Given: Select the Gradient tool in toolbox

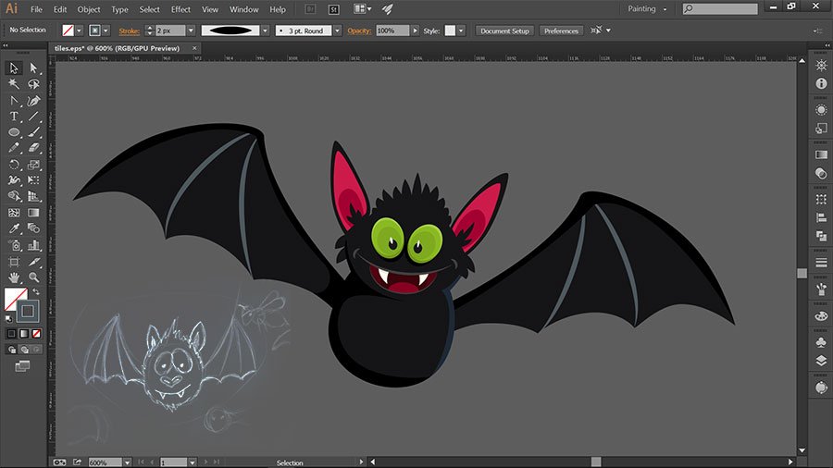Looking at the screenshot, I should click(x=33, y=213).
